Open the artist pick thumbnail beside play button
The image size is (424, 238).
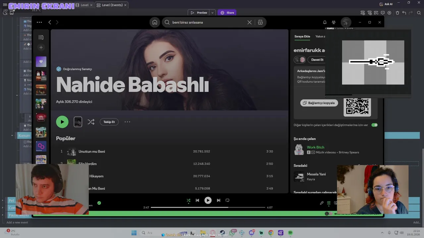[x=78, y=122]
